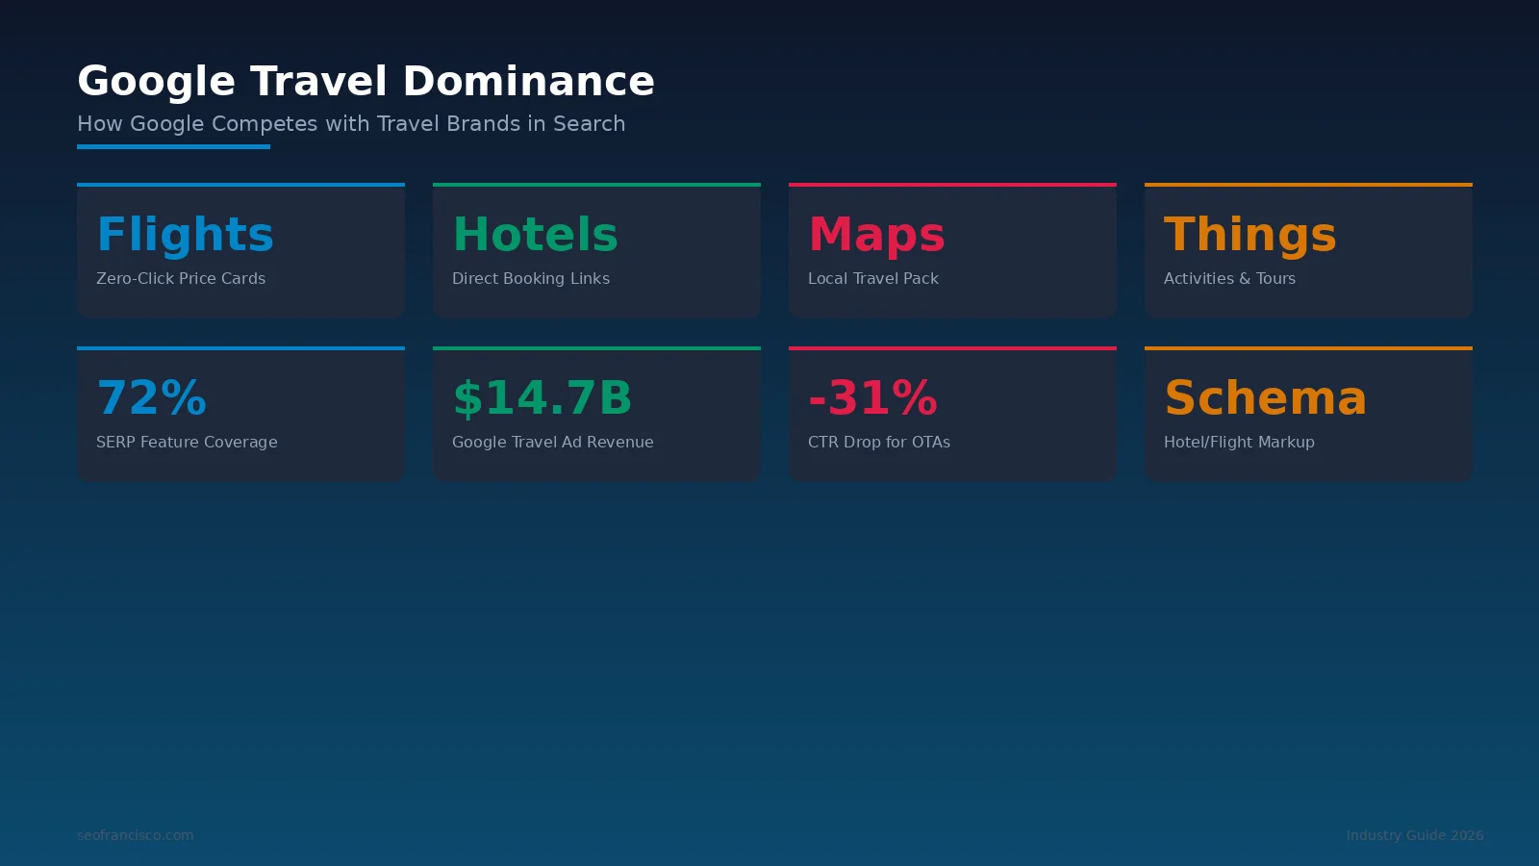Image resolution: width=1539 pixels, height=866 pixels.
Task: Select the Things Activities & Tours card
Action: pyautogui.click(x=1308, y=250)
